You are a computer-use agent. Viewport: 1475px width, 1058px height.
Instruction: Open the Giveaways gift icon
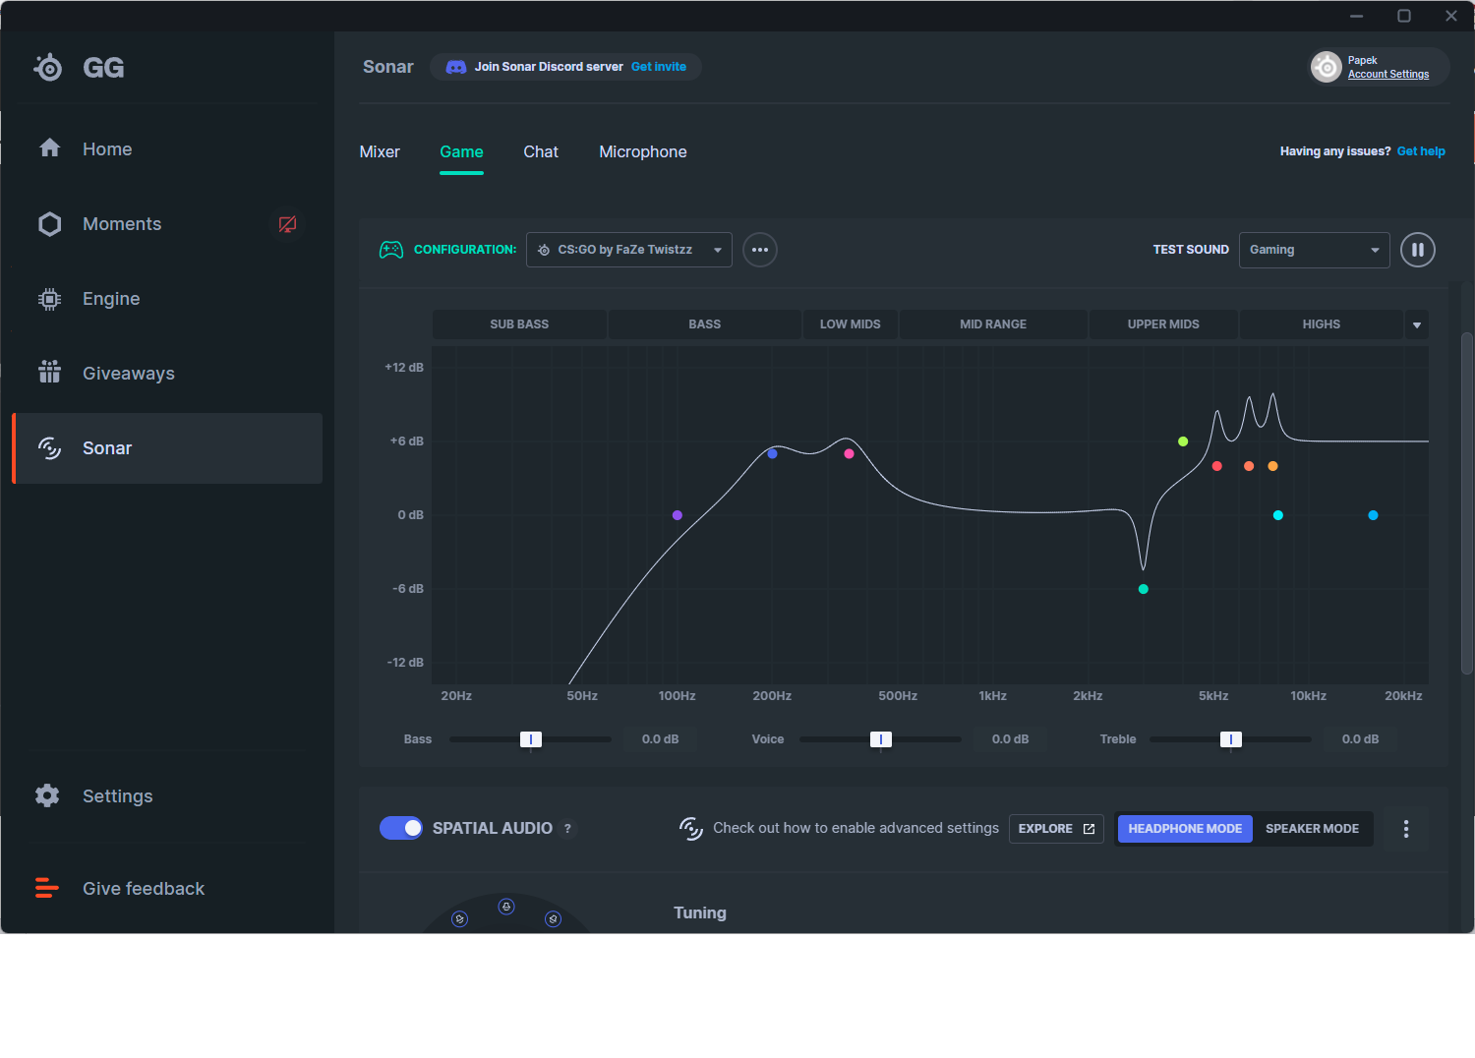[x=50, y=372]
